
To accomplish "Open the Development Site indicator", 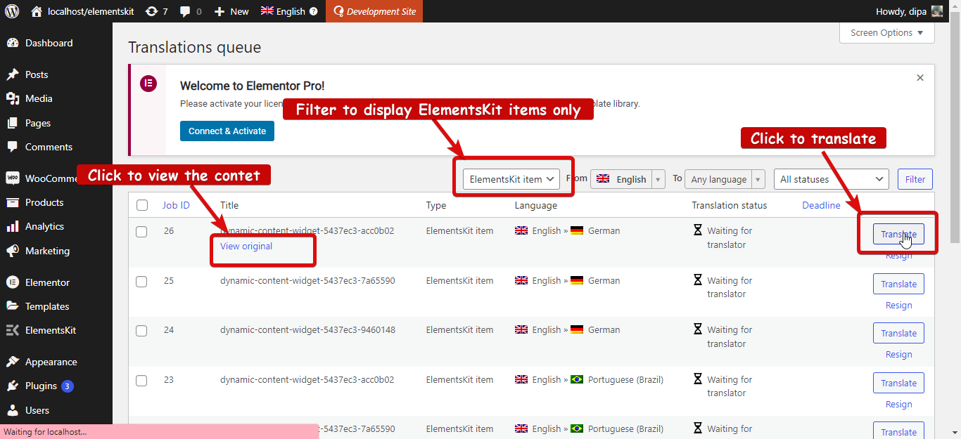I will point(374,11).
